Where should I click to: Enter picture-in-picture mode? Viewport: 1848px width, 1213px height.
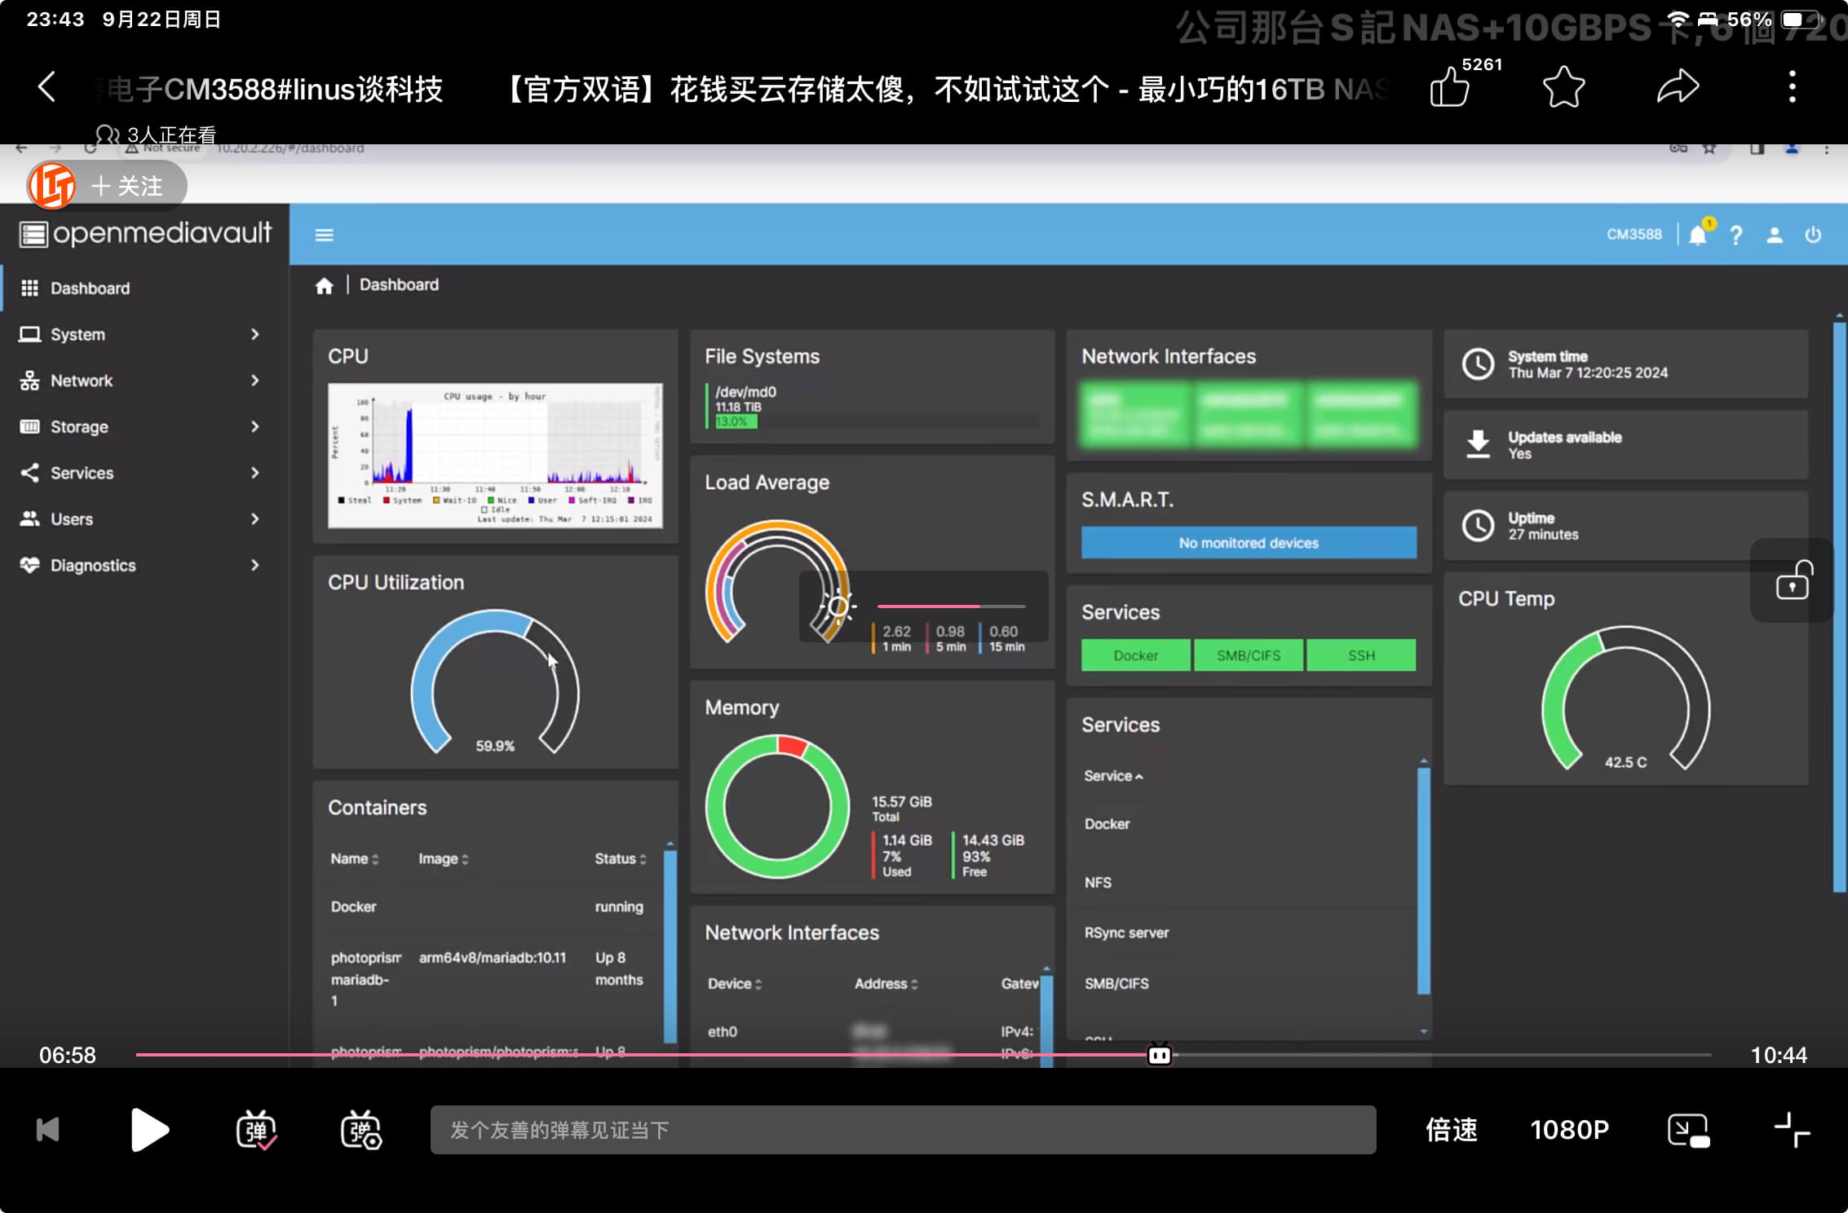point(1688,1130)
